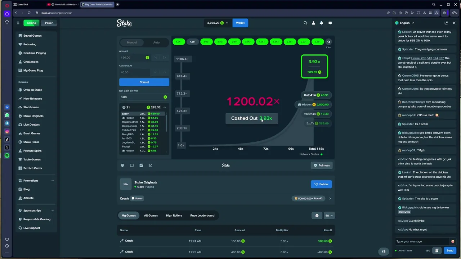Open Slot Games in sidebar
461x259 pixels.
click(31, 107)
